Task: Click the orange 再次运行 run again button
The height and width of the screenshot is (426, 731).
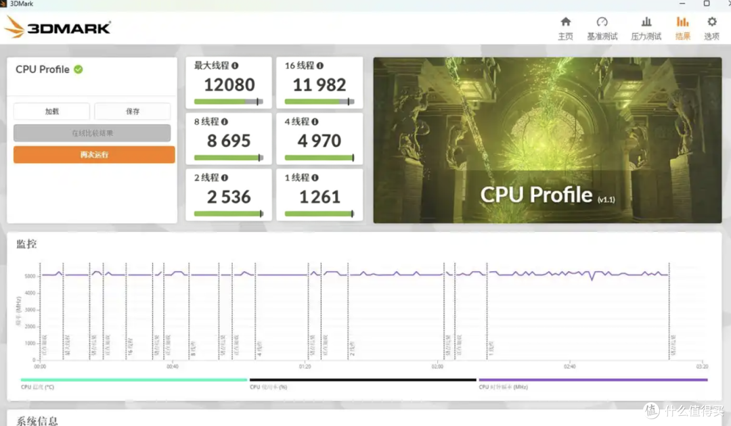Action: 94,155
